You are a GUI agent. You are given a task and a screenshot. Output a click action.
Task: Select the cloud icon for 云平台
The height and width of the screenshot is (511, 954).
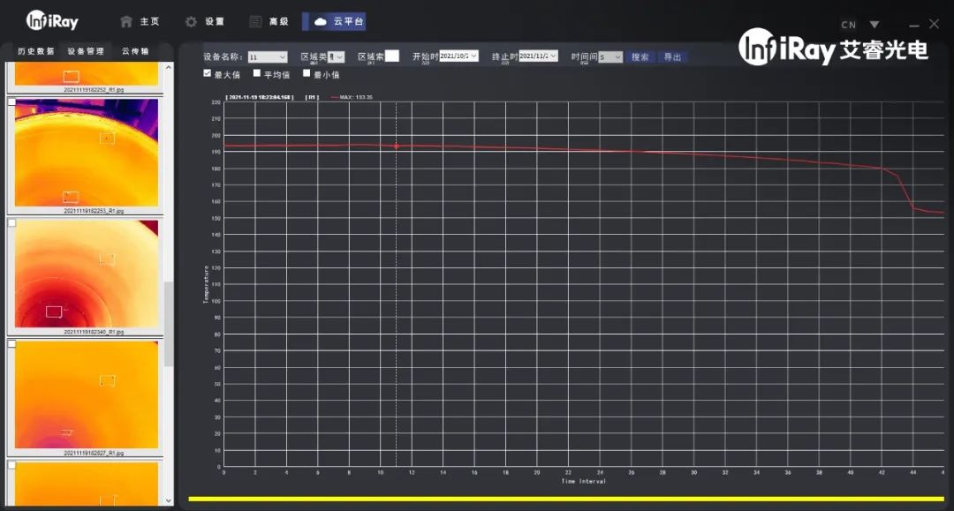(321, 21)
